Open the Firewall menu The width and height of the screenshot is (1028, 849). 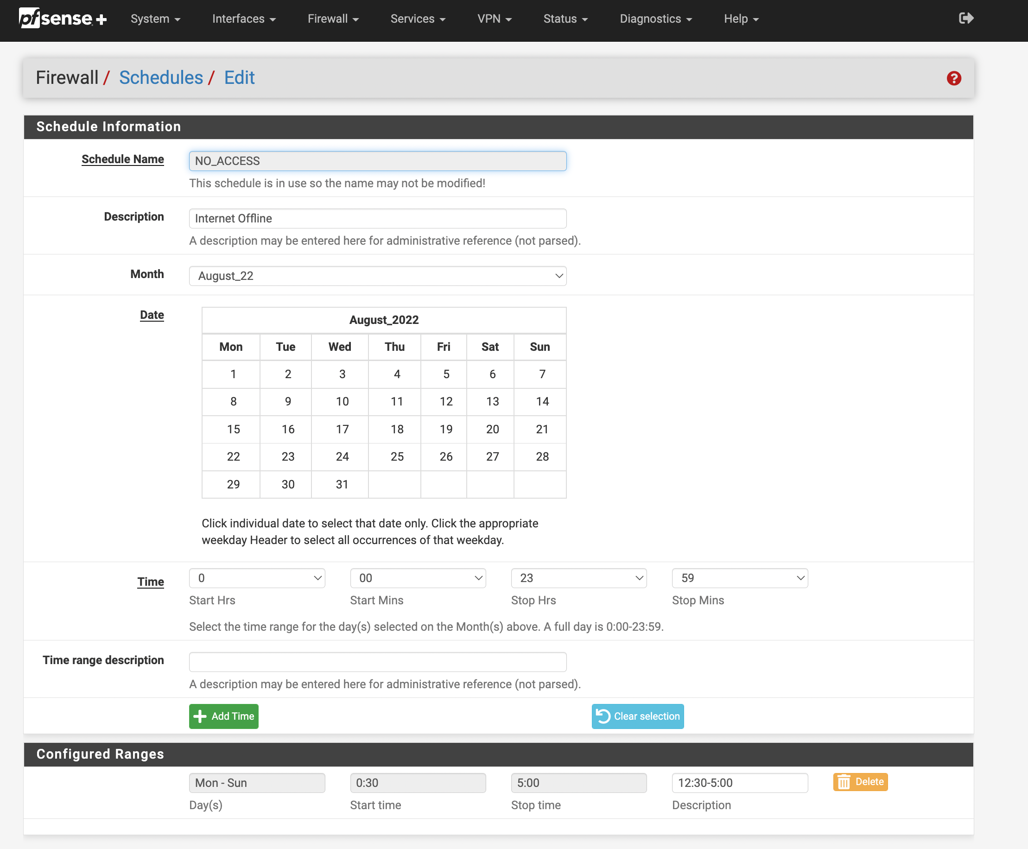pos(333,19)
